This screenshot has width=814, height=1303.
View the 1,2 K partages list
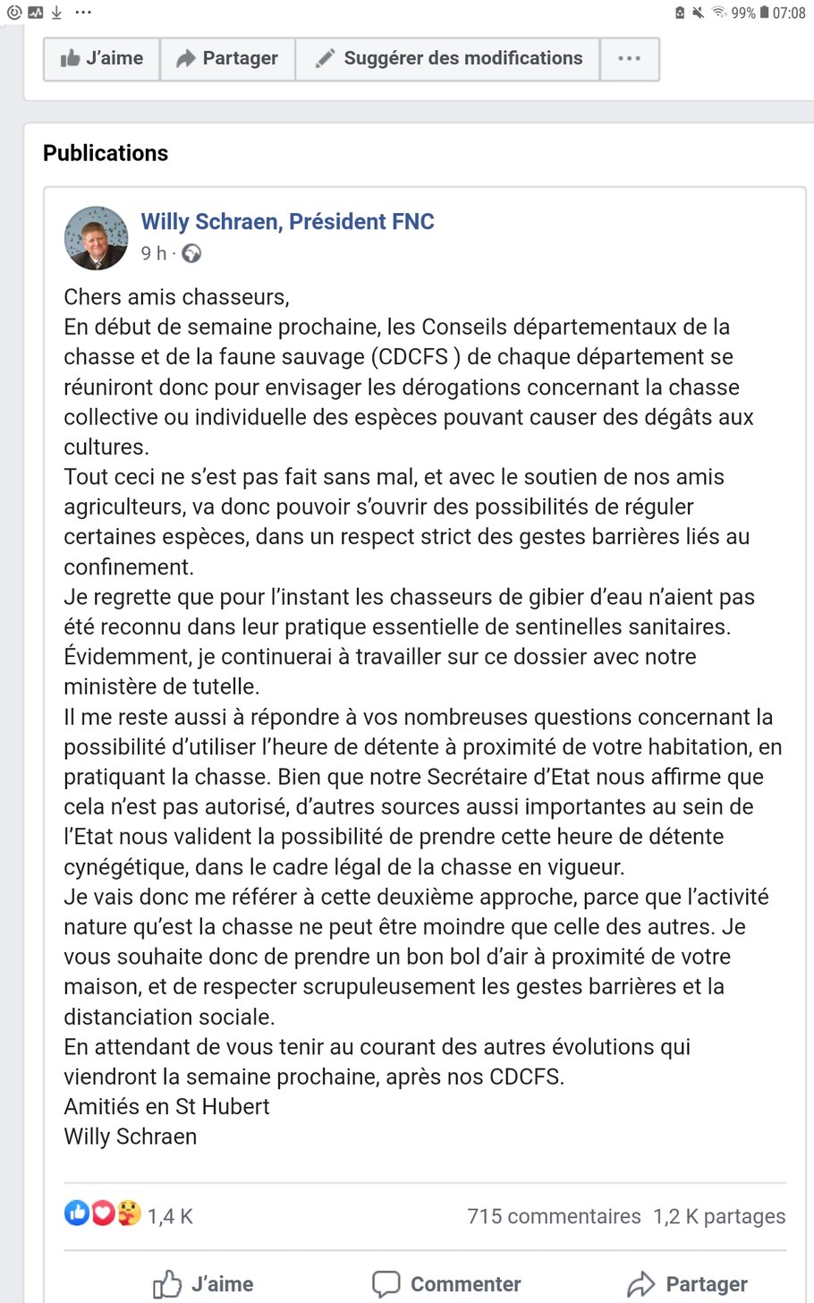pos(719,1216)
